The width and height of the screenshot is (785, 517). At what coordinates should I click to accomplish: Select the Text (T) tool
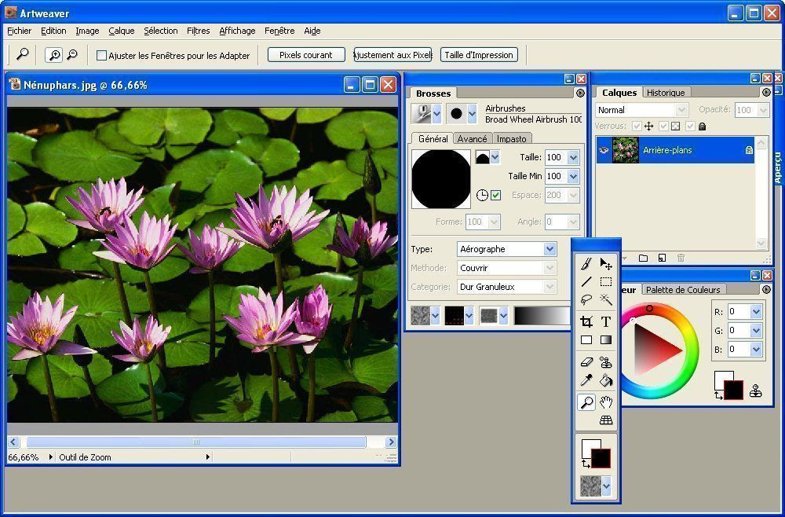point(606,321)
